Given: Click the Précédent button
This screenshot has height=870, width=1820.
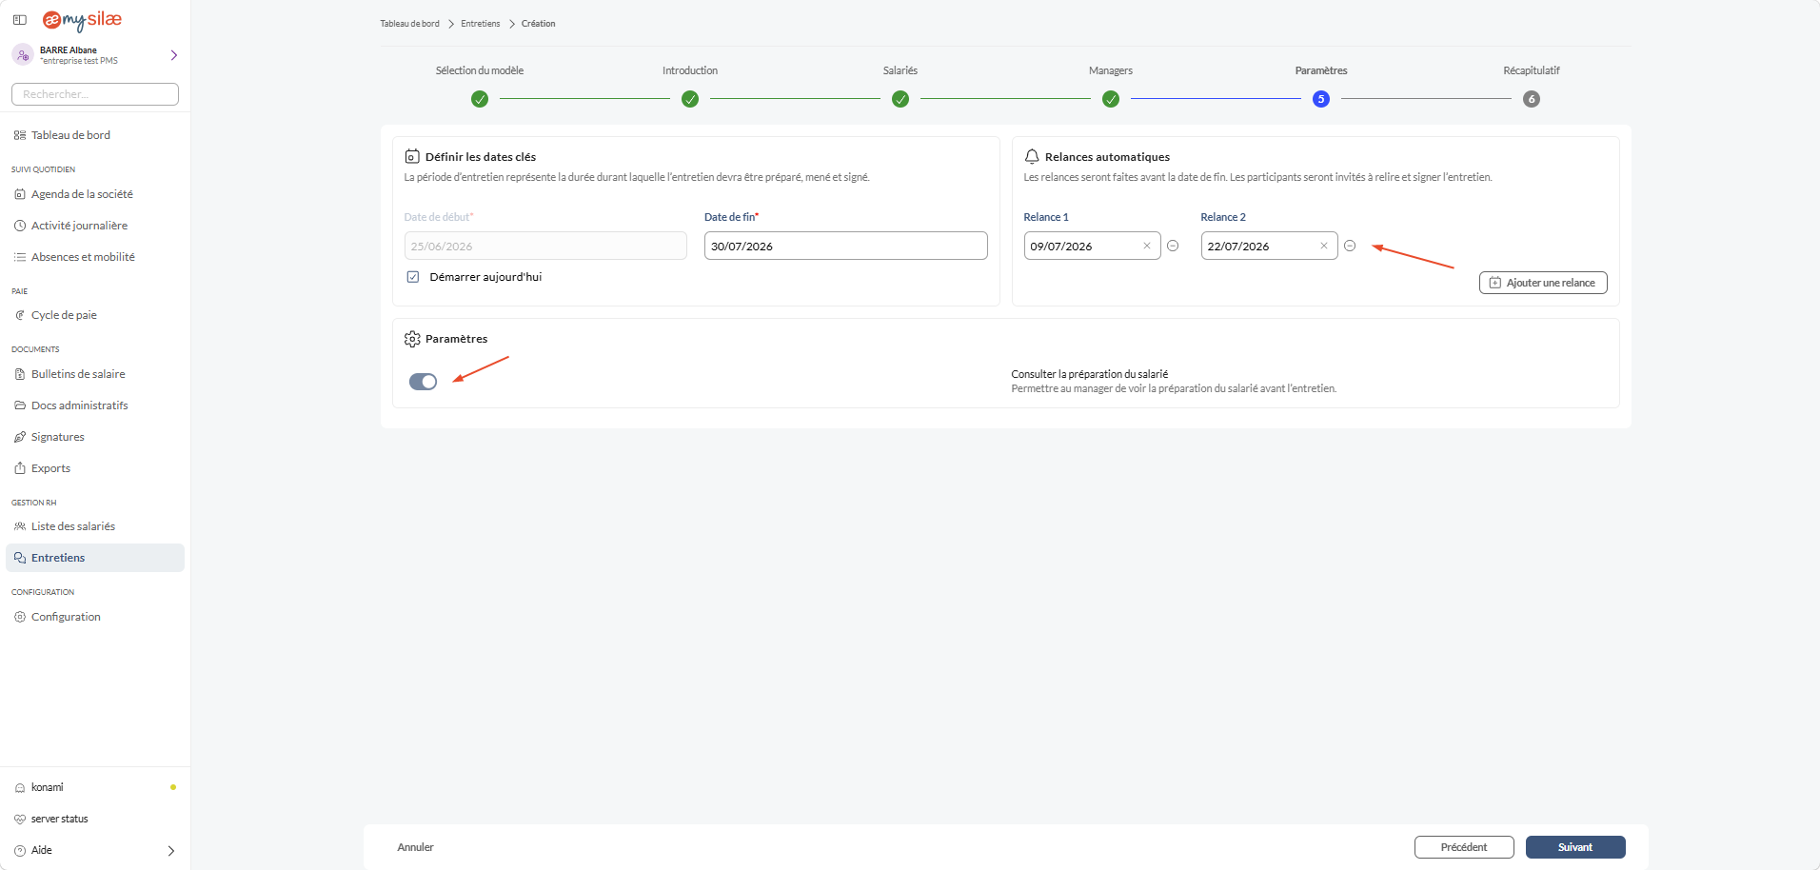Looking at the screenshot, I should coord(1464,847).
